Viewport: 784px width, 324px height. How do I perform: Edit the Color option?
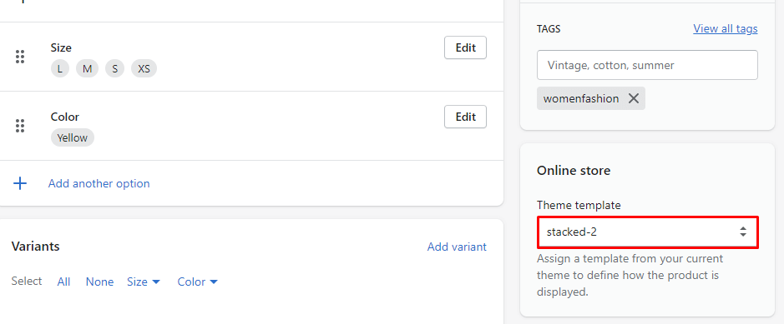point(465,117)
